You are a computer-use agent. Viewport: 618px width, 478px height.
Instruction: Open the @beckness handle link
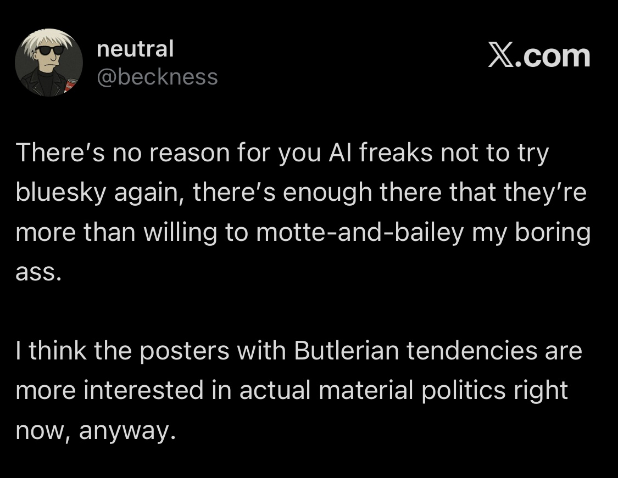157,77
